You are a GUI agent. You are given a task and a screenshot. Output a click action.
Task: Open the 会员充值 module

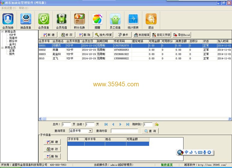[62, 21]
